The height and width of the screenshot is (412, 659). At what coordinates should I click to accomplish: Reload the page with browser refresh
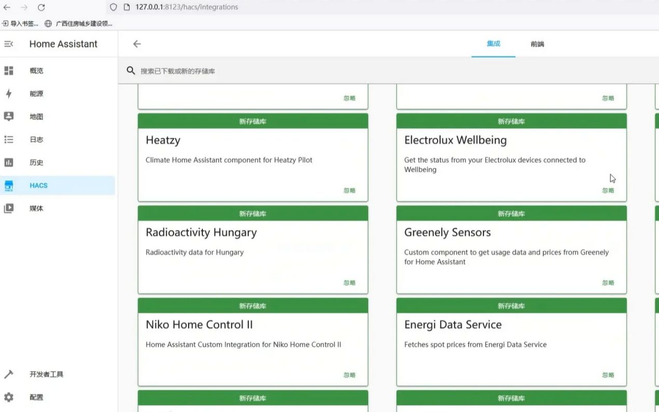tap(42, 7)
